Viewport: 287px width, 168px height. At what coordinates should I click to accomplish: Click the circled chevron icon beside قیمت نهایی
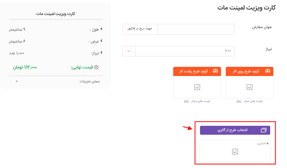pyautogui.click(x=96, y=67)
